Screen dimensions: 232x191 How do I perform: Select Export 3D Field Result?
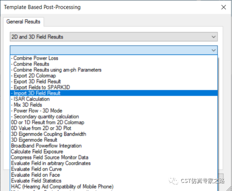(x=114, y=81)
